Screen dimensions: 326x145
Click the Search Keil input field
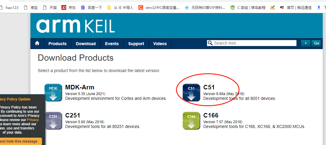tap(251, 43)
